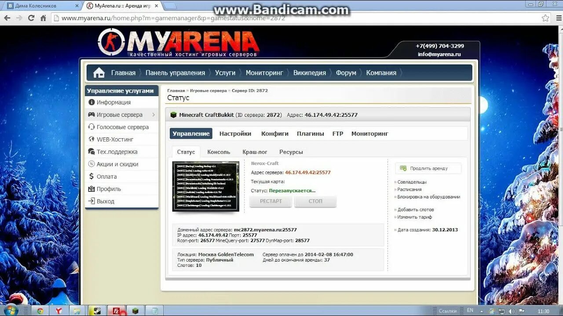Click Изменить тариф link
Image resolution: width=563 pixels, height=316 pixels.
tap(415, 217)
